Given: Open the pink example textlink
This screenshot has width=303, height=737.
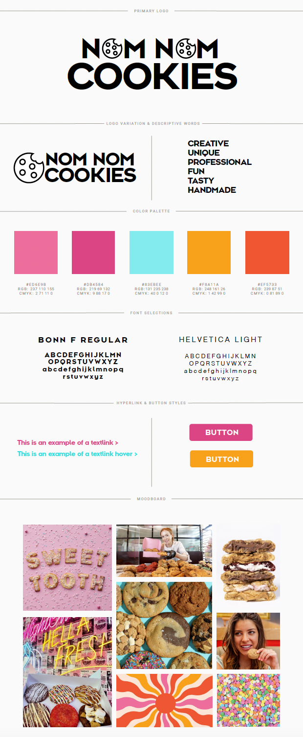Looking at the screenshot, I should click(67, 443).
